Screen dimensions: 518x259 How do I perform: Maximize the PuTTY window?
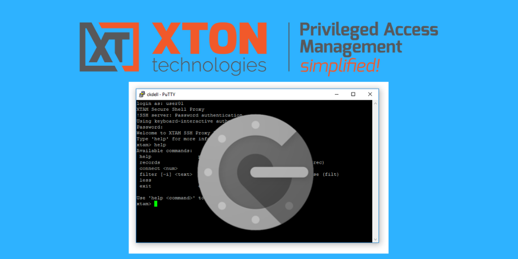point(353,94)
